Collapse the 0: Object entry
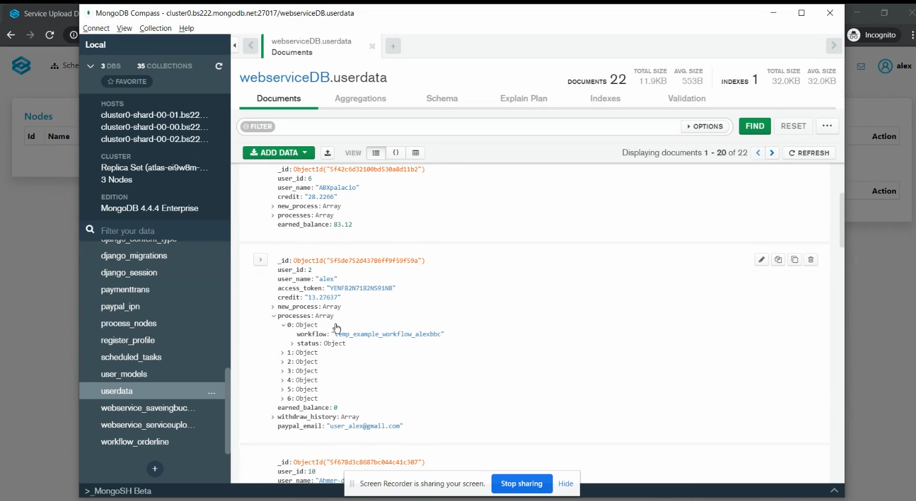 pyautogui.click(x=282, y=325)
